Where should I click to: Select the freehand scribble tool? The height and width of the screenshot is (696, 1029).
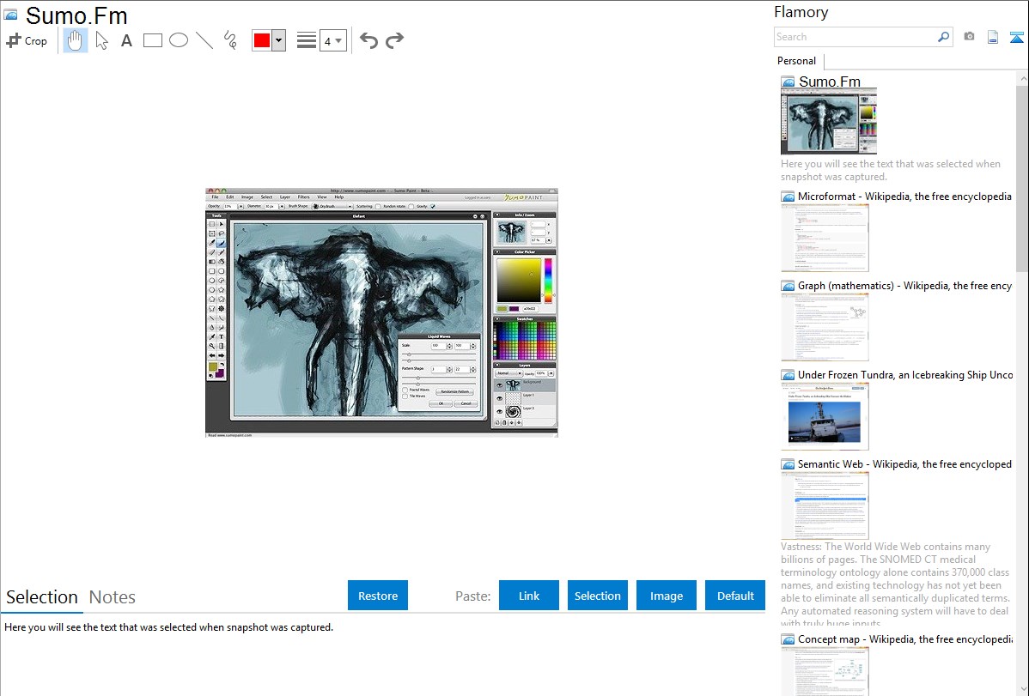(230, 40)
